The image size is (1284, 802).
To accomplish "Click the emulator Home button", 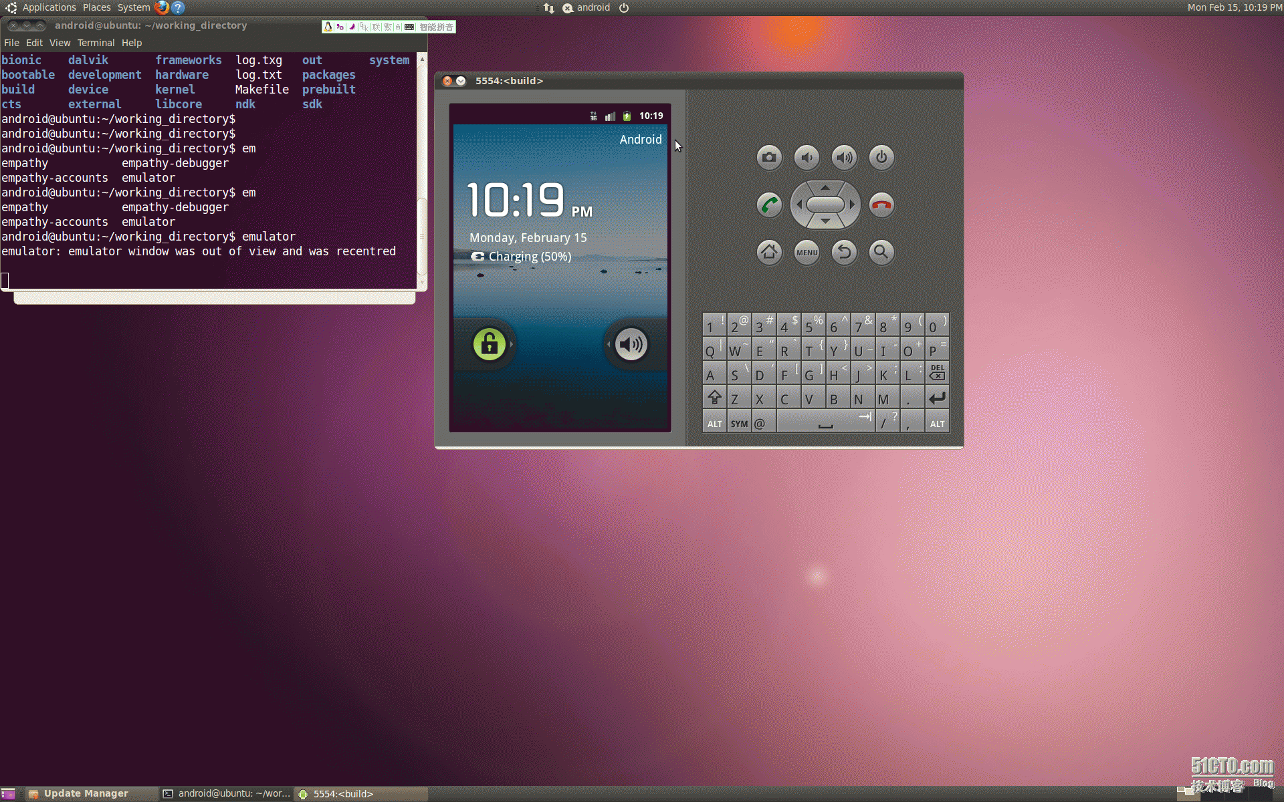I will [769, 252].
